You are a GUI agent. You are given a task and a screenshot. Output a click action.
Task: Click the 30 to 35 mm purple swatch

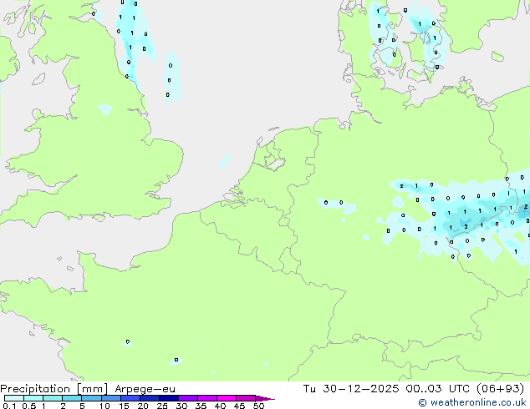[x=188, y=398]
